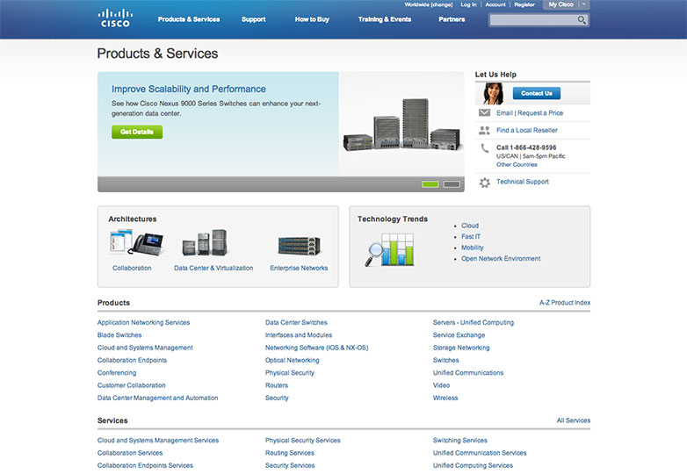
Task: Open the Partners menu
Action: (x=452, y=19)
